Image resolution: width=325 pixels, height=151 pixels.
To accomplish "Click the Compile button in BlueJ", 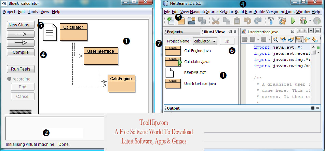I will (21, 52).
